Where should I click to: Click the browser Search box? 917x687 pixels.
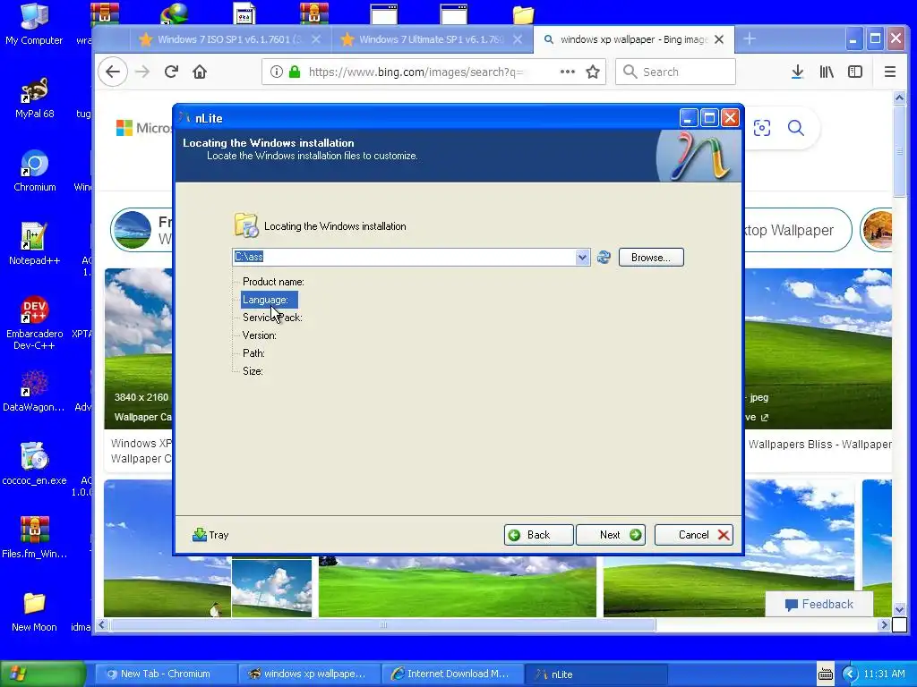point(675,72)
